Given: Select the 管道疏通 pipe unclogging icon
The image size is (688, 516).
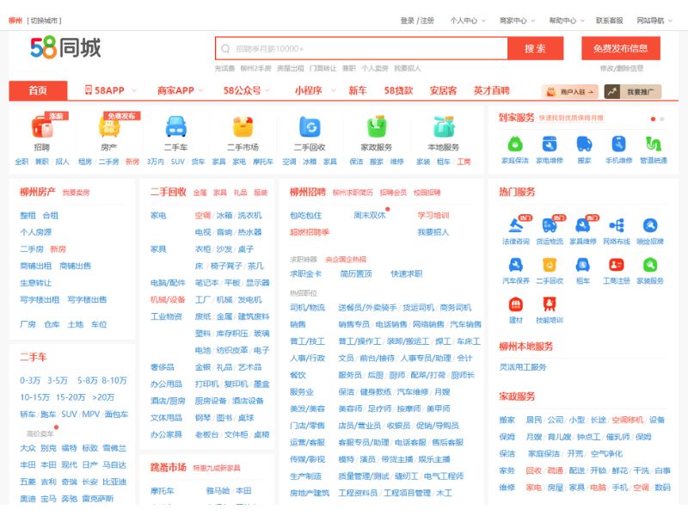Looking at the screenshot, I should click(x=654, y=144).
